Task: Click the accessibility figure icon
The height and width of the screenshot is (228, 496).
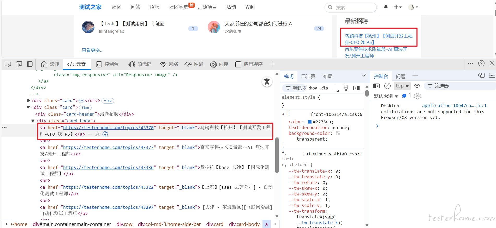Action: [267, 82]
